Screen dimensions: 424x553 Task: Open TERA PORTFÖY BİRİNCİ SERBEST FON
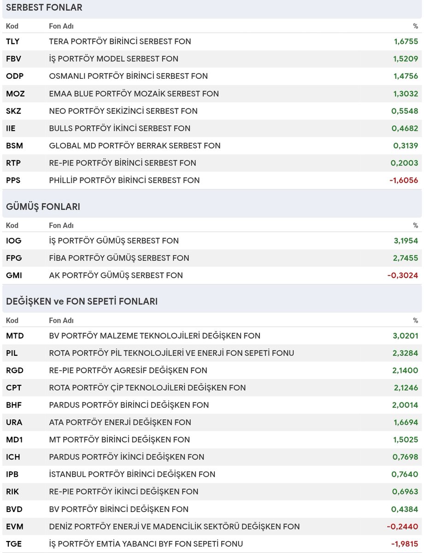point(120,41)
